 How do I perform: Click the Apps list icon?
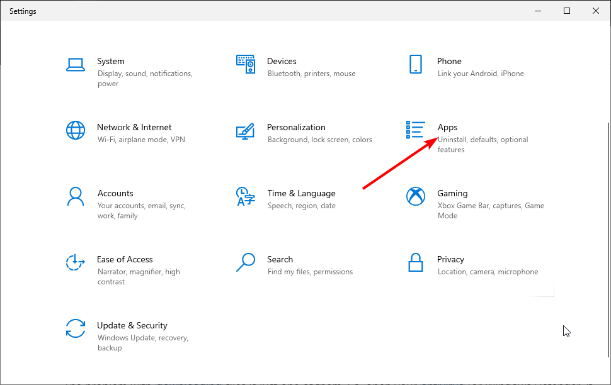click(x=415, y=130)
